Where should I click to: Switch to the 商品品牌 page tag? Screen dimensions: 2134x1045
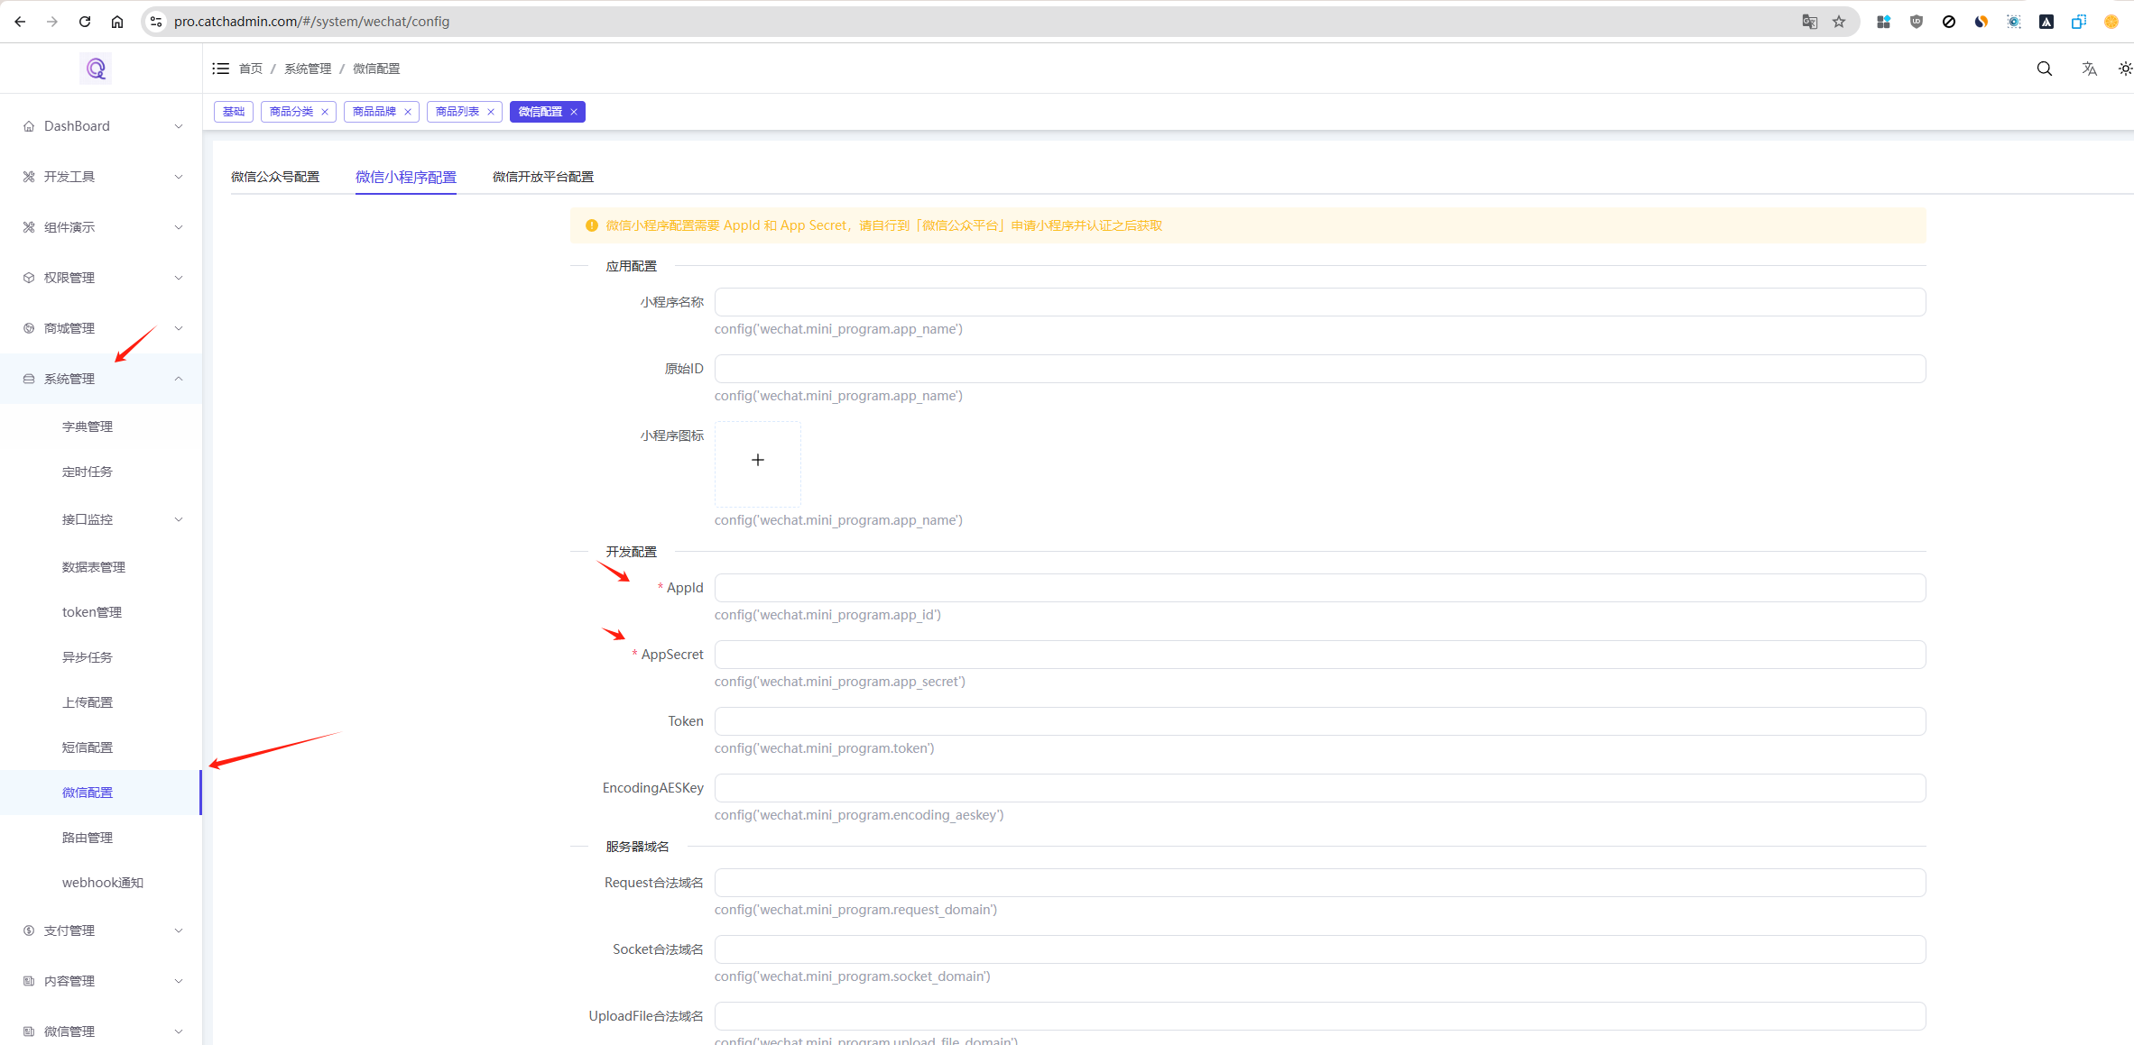point(374,112)
